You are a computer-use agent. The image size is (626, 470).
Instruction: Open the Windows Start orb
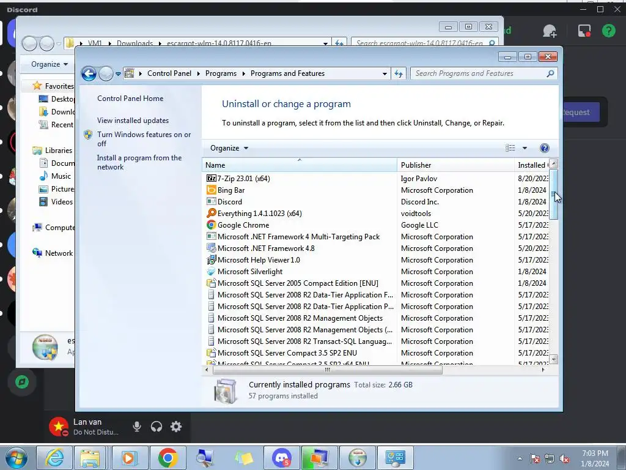tap(16, 458)
